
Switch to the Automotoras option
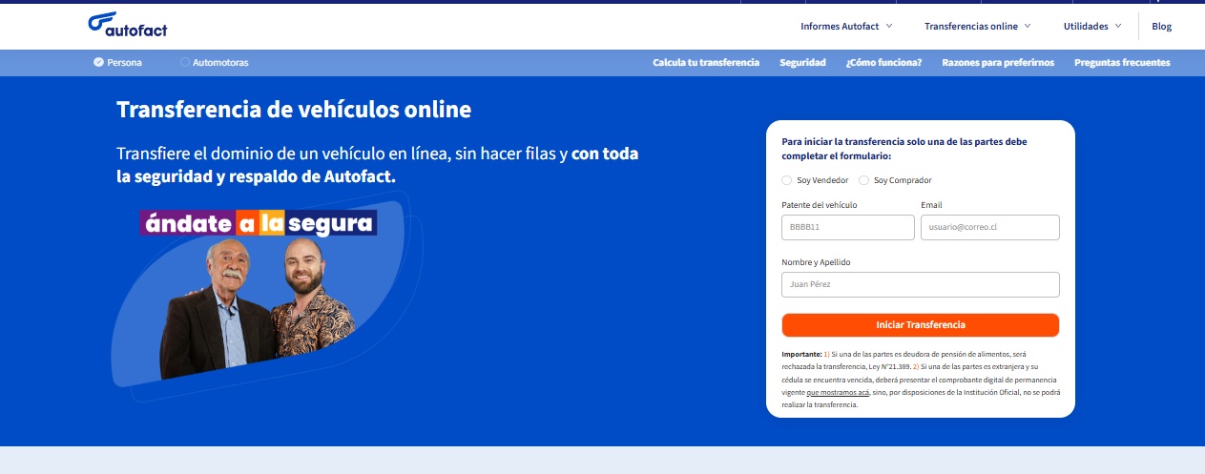[x=215, y=63]
